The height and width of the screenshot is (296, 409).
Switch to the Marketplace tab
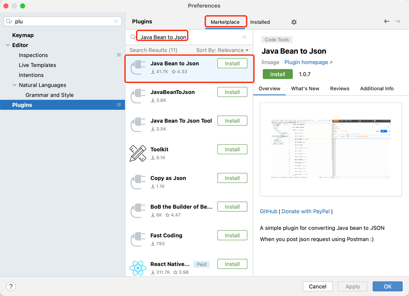pyautogui.click(x=225, y=22)
